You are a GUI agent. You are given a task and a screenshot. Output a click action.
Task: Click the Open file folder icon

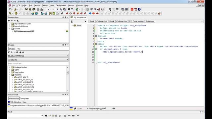(x=15, y=9)
